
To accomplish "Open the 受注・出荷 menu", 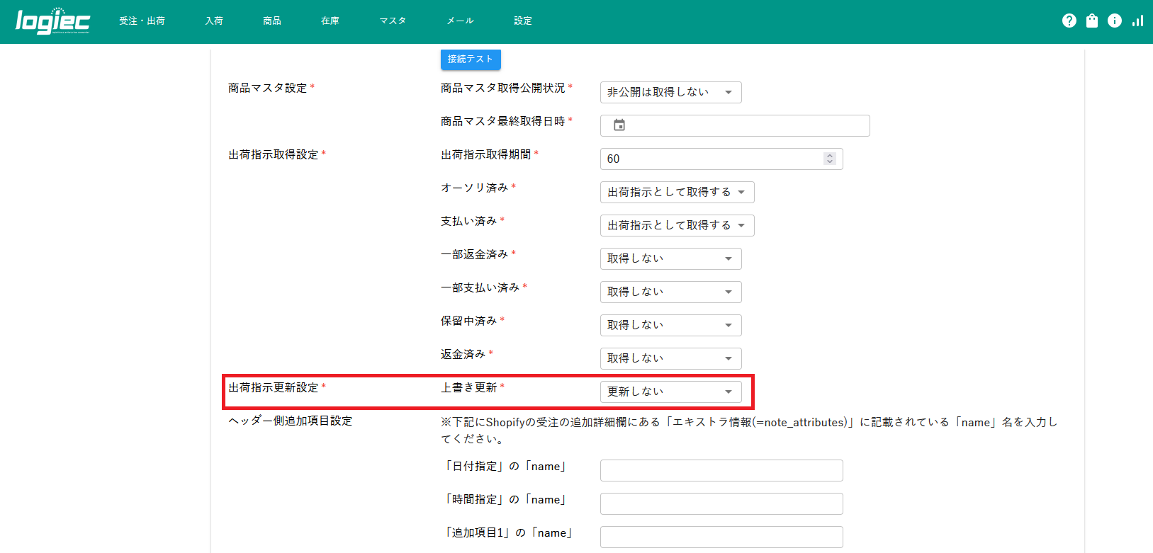I will 142,21.
